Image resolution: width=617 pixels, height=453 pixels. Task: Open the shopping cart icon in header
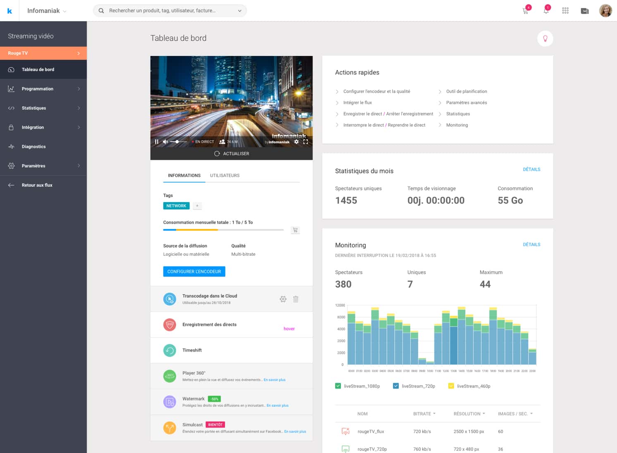tap(526, 11)
